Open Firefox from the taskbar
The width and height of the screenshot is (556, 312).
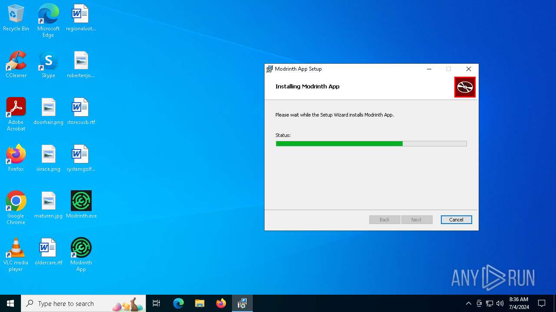click(x=221, y=303)
